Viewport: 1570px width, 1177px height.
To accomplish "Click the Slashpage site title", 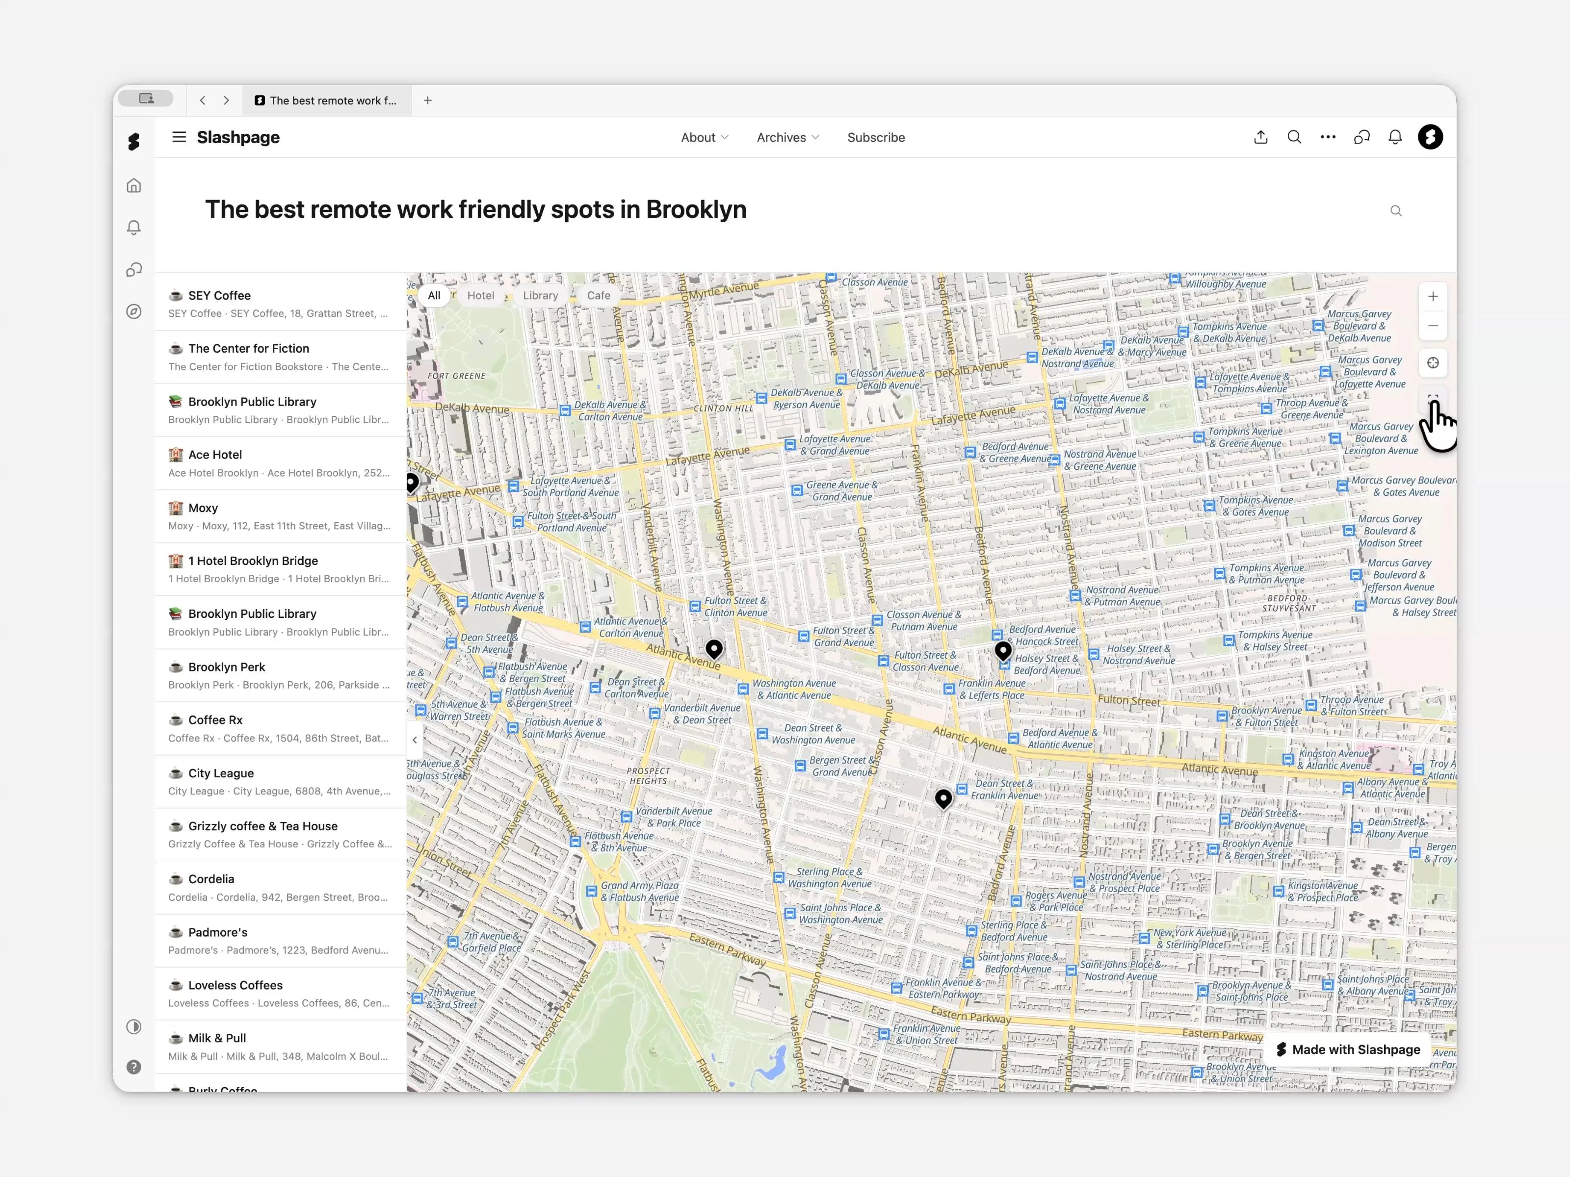I will pos(238,138).
